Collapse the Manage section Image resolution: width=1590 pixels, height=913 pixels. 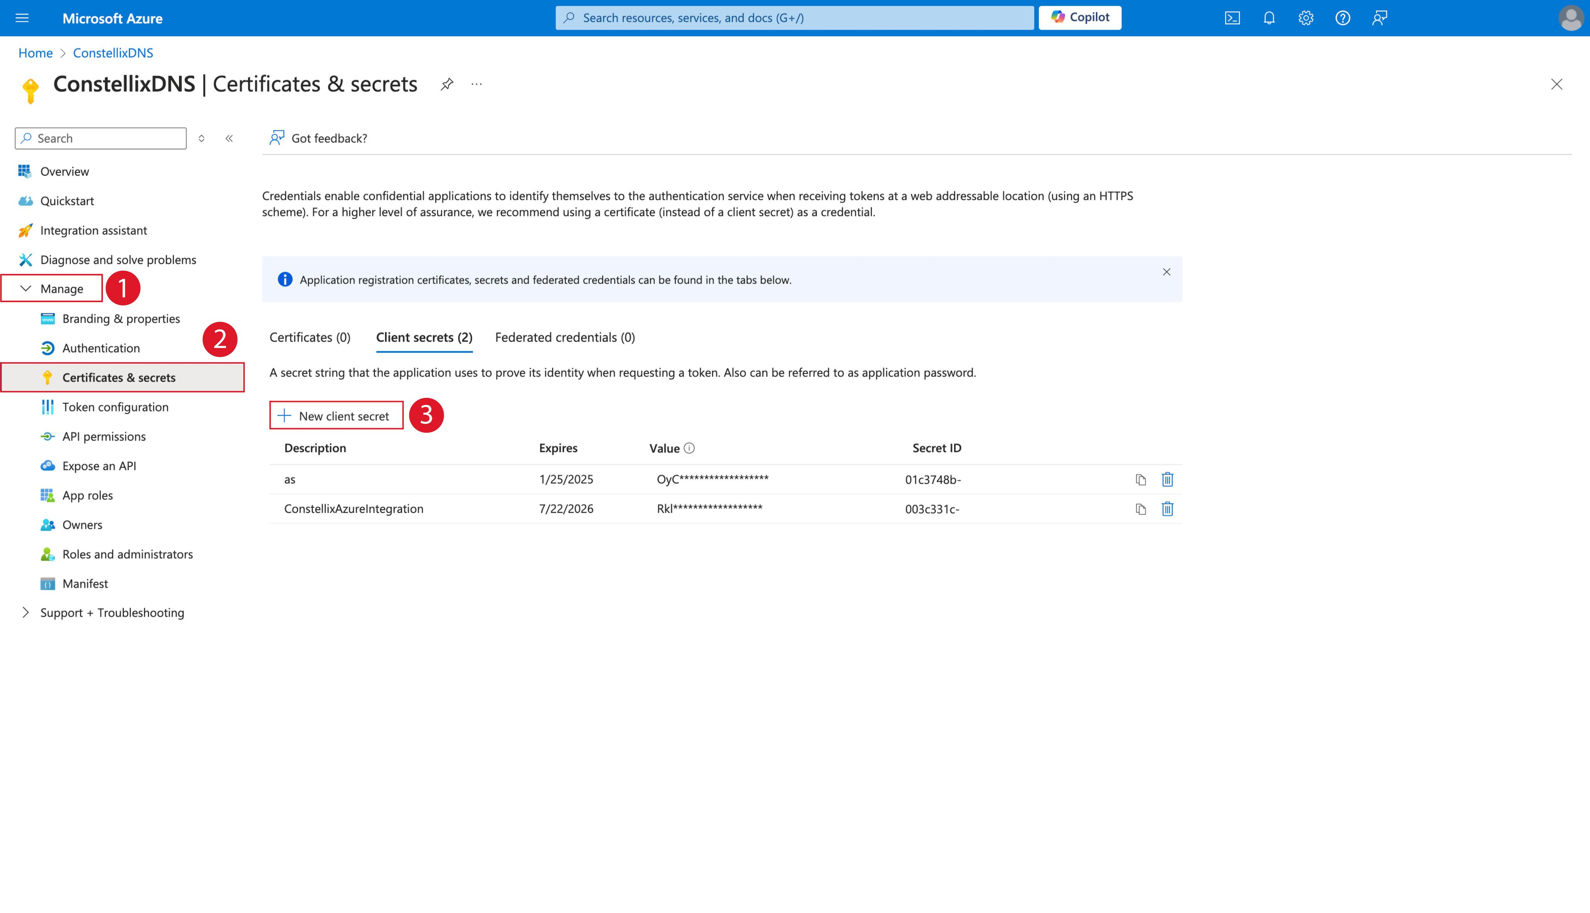coord(26,288)
